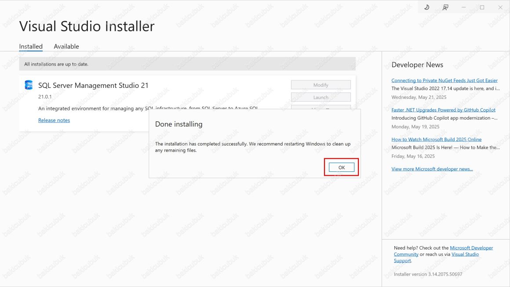Switch to the Available tab
The height and width of the screenshot is (287, 510).
pos(66,46)
